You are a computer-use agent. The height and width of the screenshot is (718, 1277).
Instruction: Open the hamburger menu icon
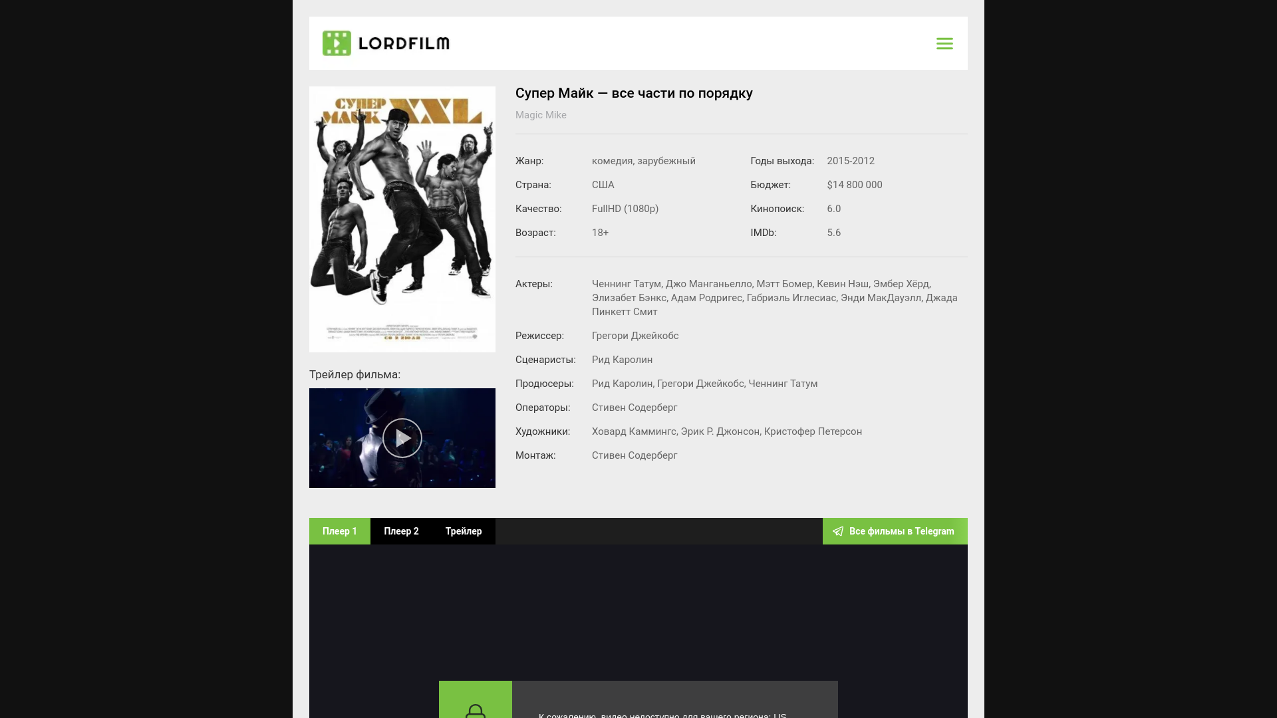pyautogui.click(x=944, y=43)
